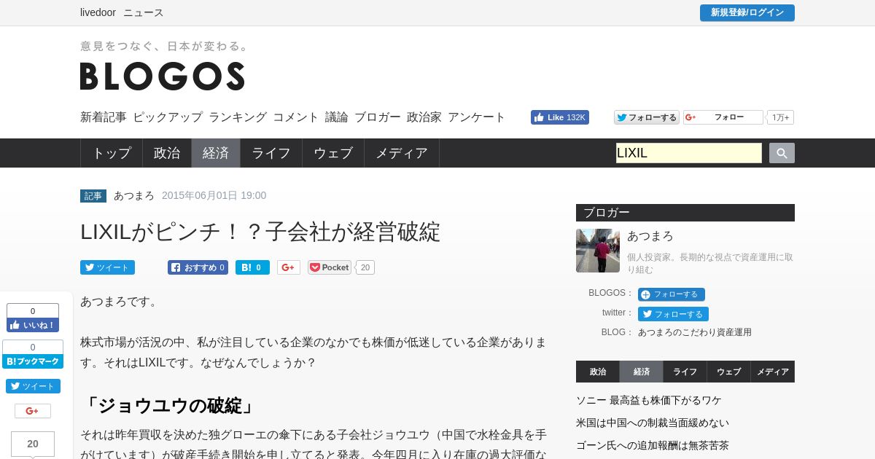Viewport: 875px width, 459px height.
Task: Click the Pocket count 20 bubble
Action: click(x=365, y=267)
